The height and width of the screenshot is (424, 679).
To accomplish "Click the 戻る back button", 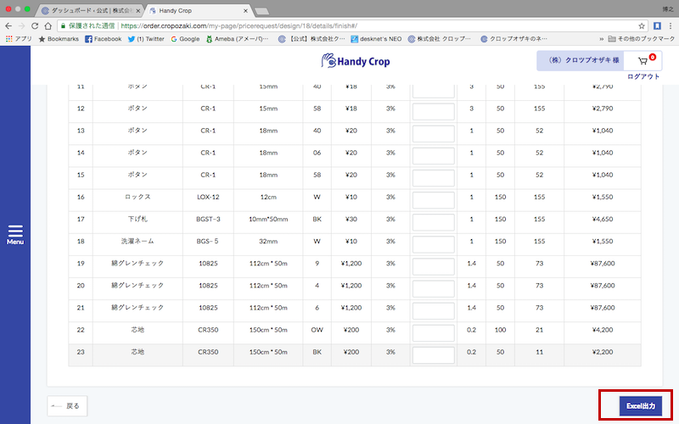I will [x=67, y=406].
